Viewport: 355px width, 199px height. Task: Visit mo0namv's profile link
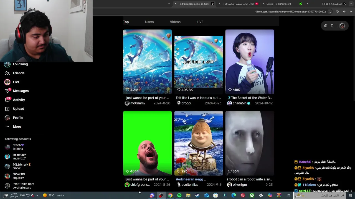coord(135,103)
